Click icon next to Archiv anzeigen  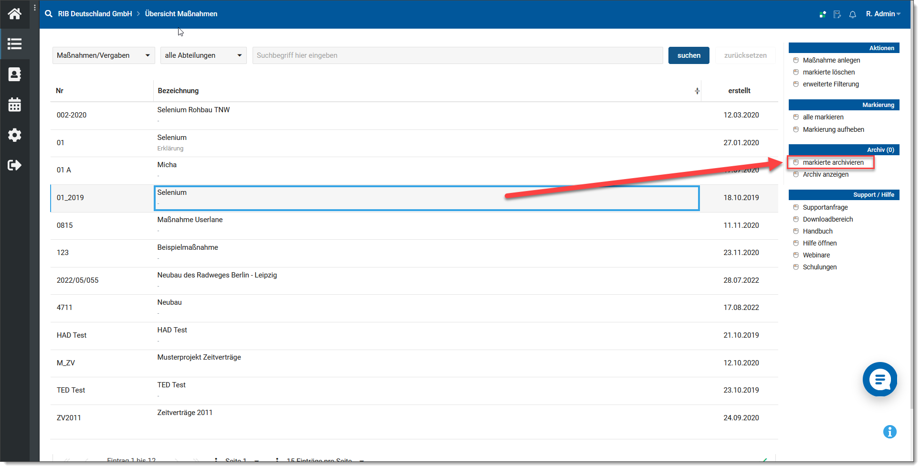(796, 174)
